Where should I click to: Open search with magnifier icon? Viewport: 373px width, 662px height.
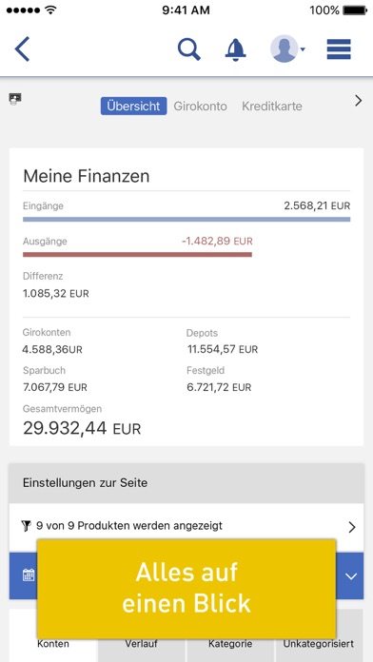pyautogui.click(x=188, y=49)
